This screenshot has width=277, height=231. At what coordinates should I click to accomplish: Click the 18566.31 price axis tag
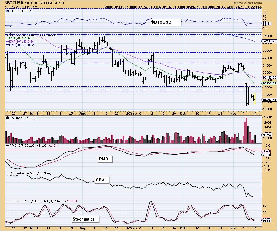click(269, 83)
